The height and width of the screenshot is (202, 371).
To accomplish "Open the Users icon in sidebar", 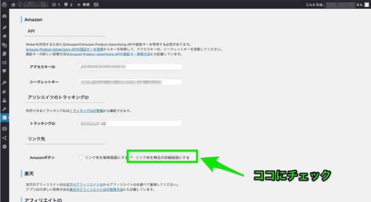I will pyautogui.click(x=4, y=100).
